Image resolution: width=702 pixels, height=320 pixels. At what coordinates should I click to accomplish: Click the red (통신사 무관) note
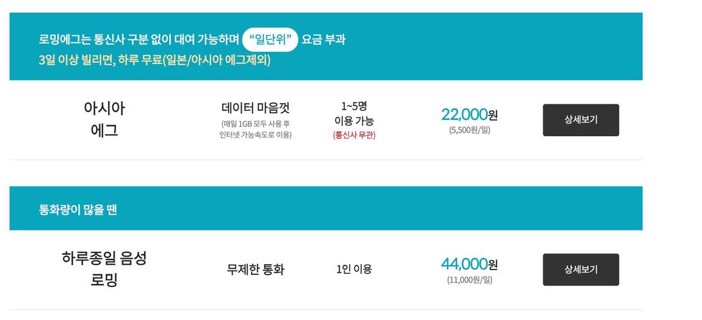point(354,135)
